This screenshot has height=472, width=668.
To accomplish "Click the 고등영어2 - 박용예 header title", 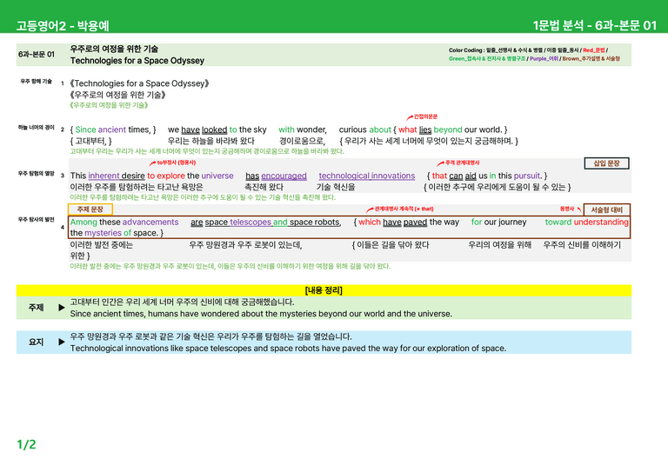I will pos(63,26).
